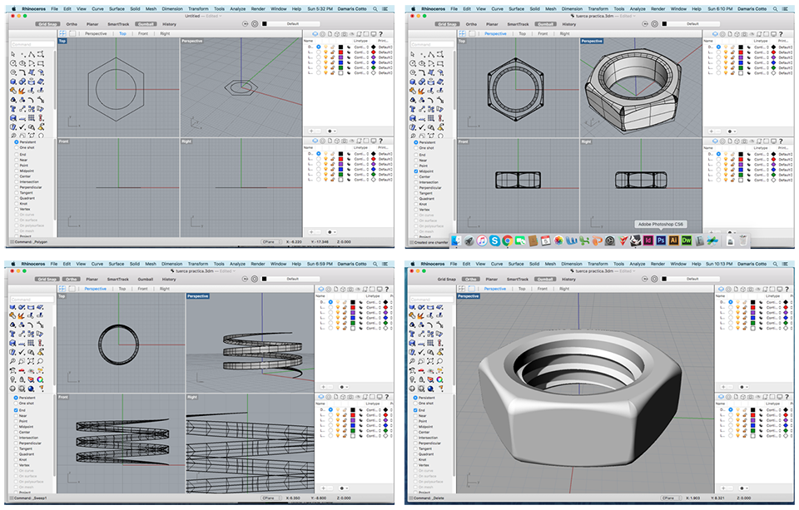Click red layer color swatch, Untitled window lower panel

tap(341, 159)
